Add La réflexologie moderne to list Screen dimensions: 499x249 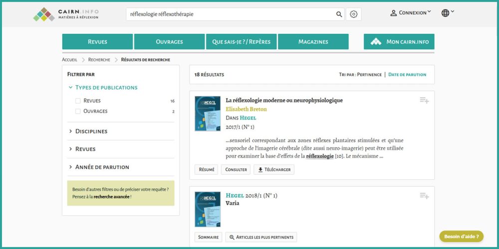coord(424,101)
